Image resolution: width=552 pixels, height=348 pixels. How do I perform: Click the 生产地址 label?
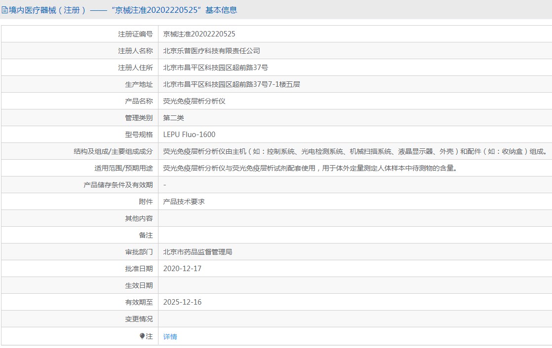(x=139, y=84)
